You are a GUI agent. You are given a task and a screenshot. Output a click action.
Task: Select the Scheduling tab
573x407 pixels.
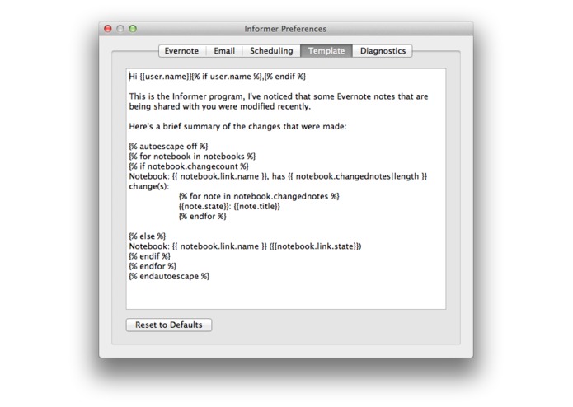(x=271, y=51)
